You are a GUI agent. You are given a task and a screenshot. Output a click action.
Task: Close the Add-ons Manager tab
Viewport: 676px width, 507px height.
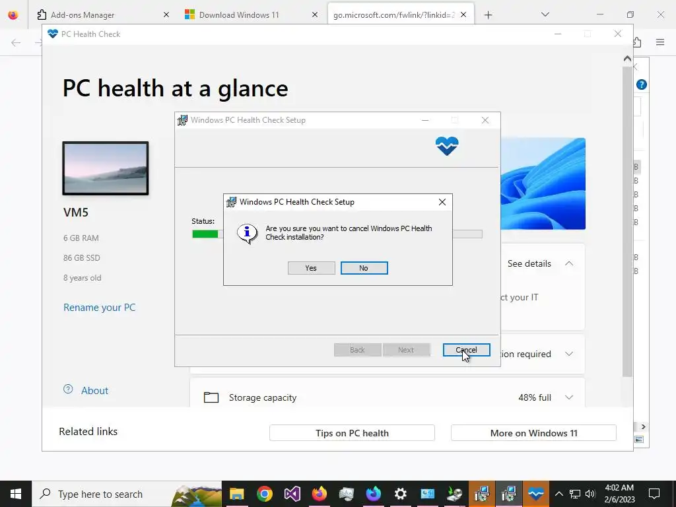(x=166, y=15)
